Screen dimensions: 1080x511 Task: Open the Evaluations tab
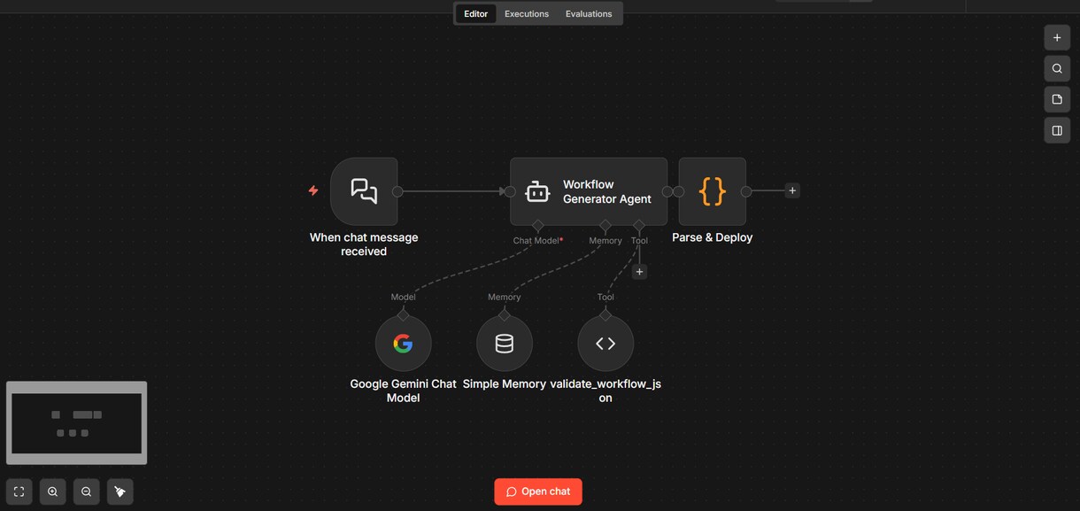(589, 14)
